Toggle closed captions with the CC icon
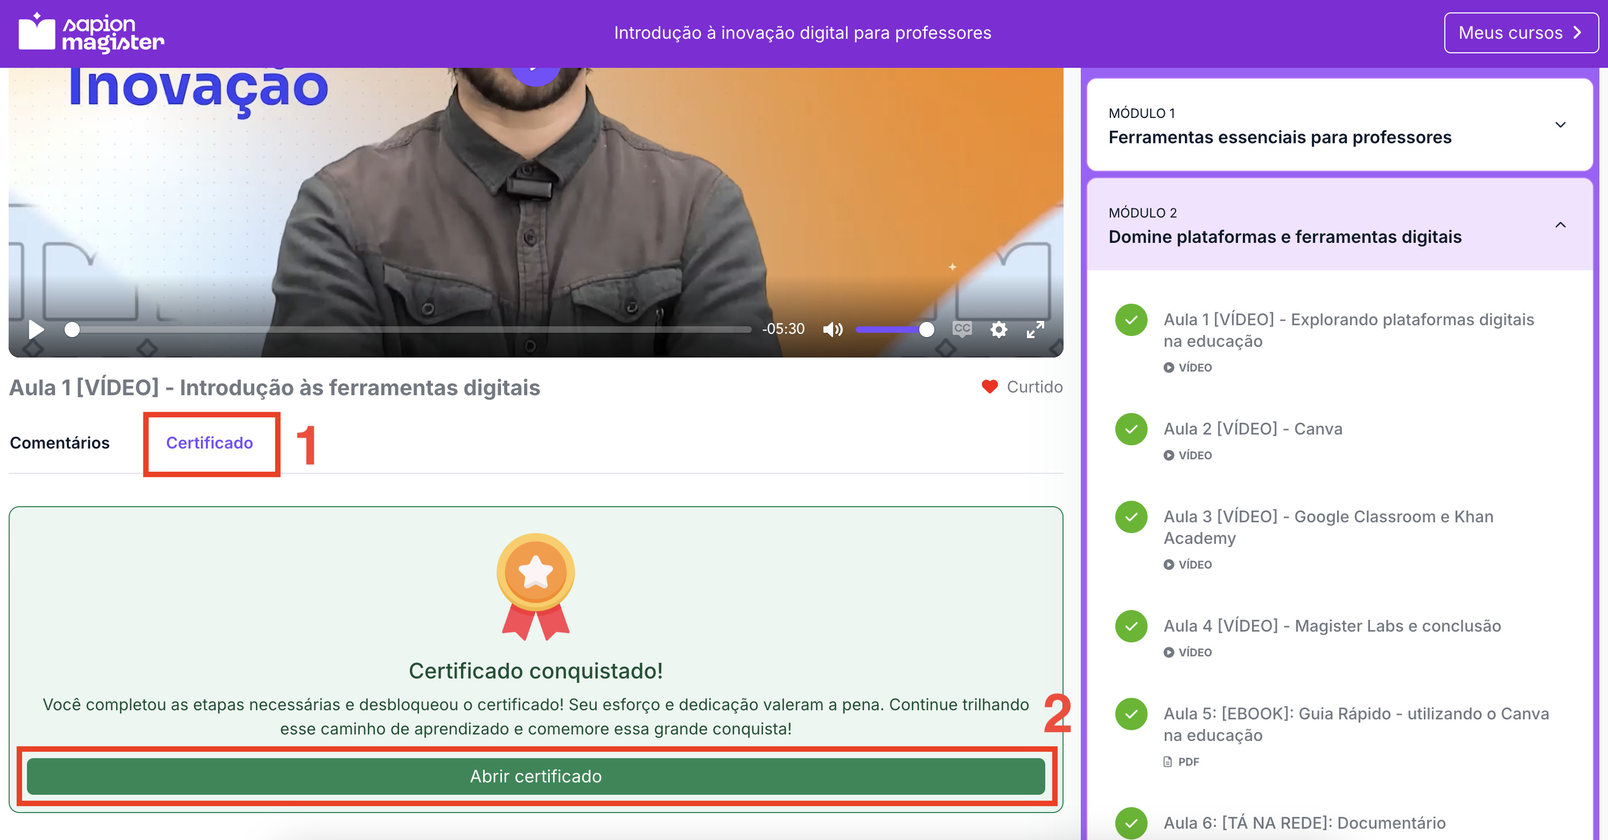This screenshot has width=1608, height=840. (x=961, y=328)
